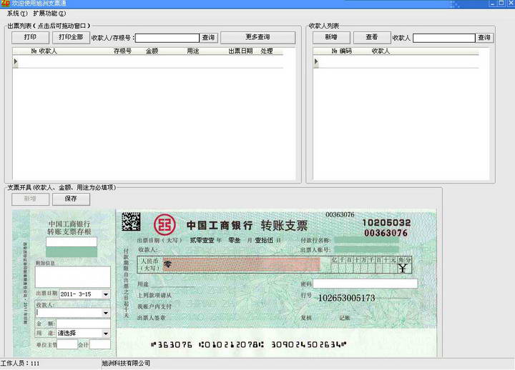Click 新增 in the 收款人列表 panel
The height and width of the screenshot is (370, 515).
coord(331,37)
